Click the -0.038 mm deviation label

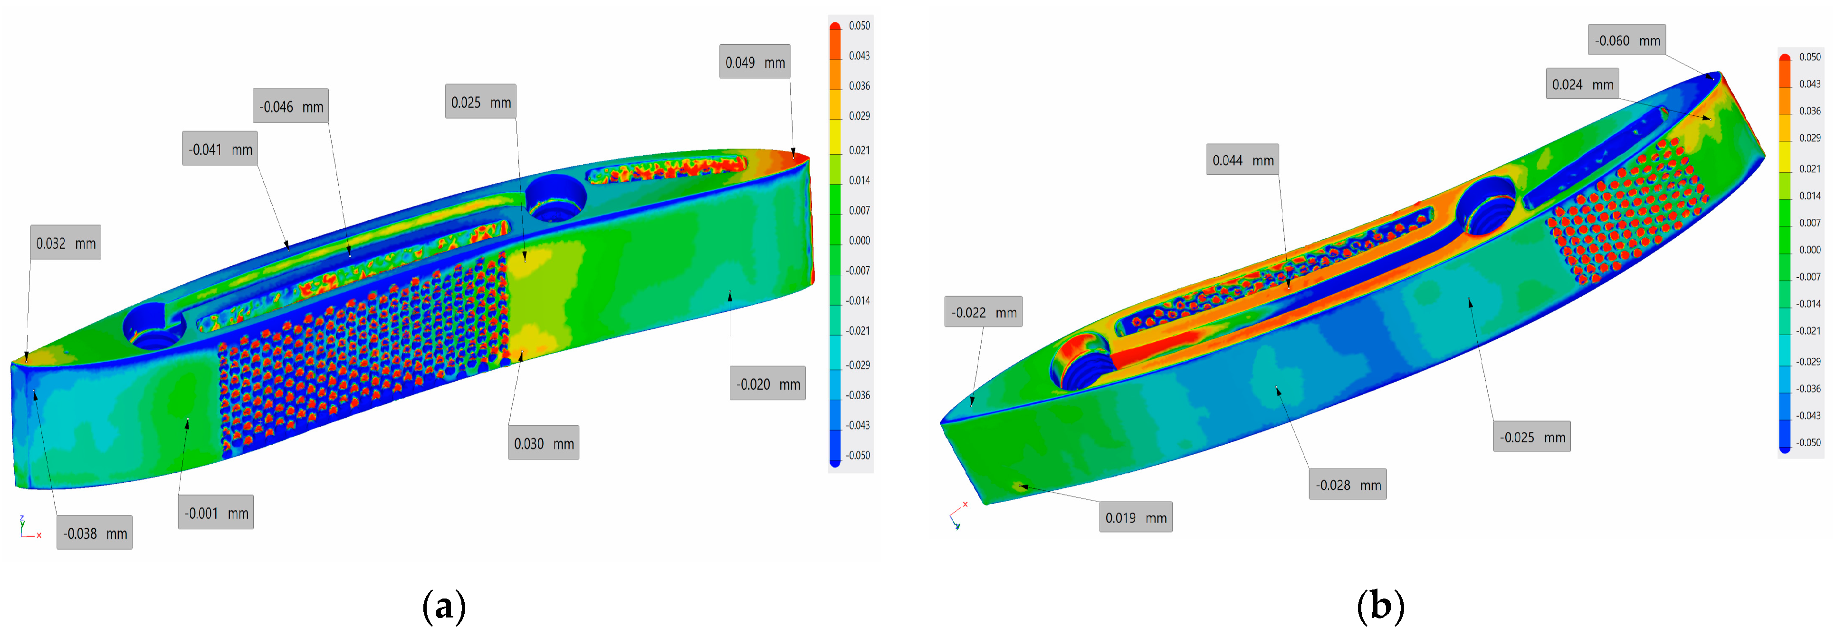point(95,533)
